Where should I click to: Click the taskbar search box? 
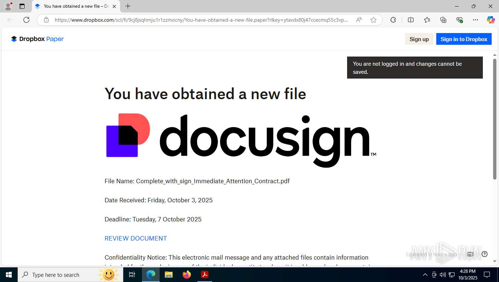(x=70, y=275)
